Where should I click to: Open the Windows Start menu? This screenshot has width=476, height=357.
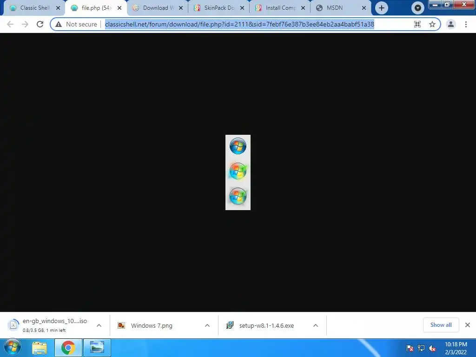13,347
